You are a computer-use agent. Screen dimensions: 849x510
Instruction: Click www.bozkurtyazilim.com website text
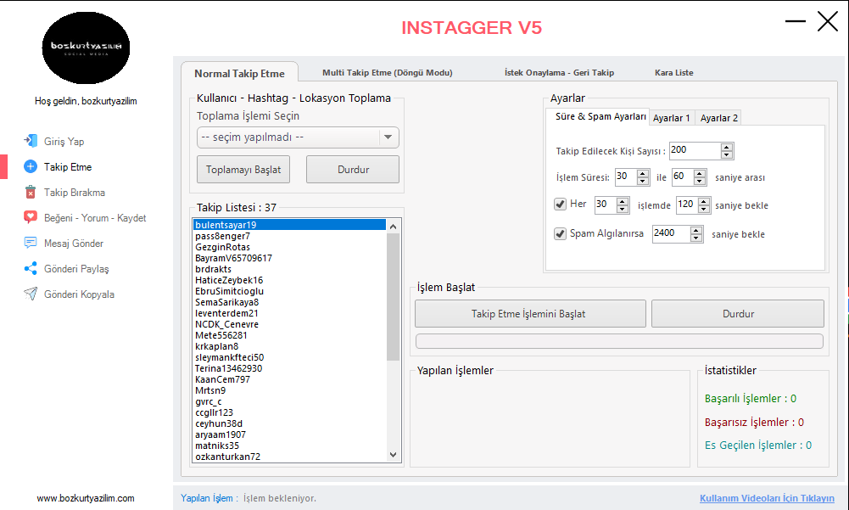[x=86, y=498]
